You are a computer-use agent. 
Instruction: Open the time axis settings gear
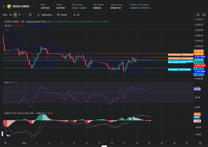coord(200,143)
